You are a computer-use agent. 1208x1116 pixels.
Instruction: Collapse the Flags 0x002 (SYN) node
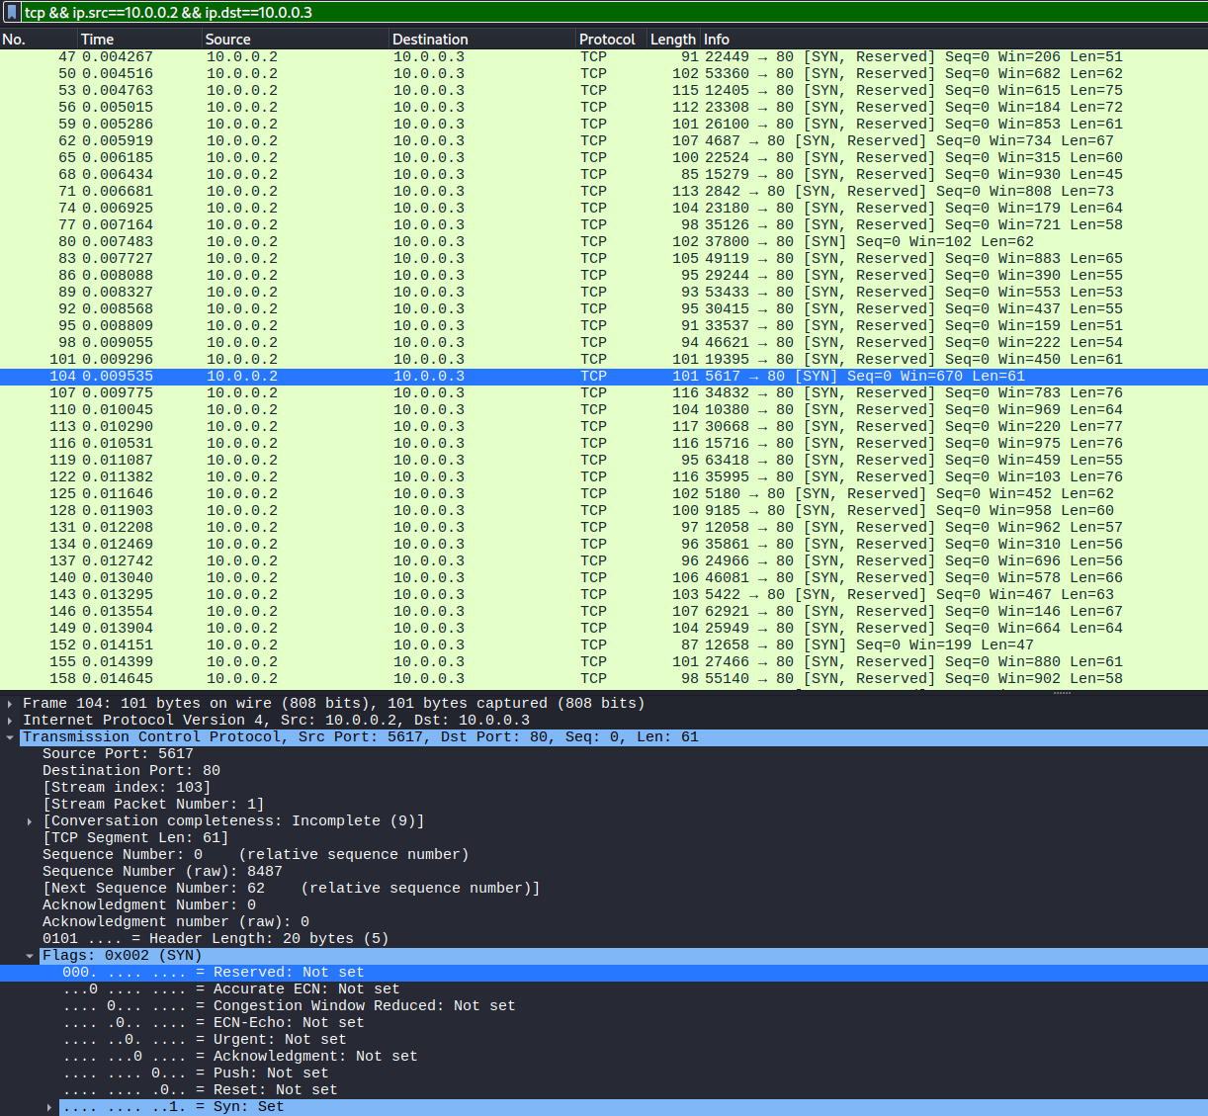(x=30, y=956)
